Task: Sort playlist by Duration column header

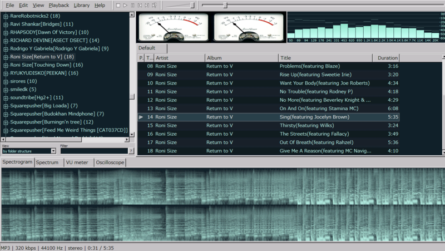Action: pos(386,58)
